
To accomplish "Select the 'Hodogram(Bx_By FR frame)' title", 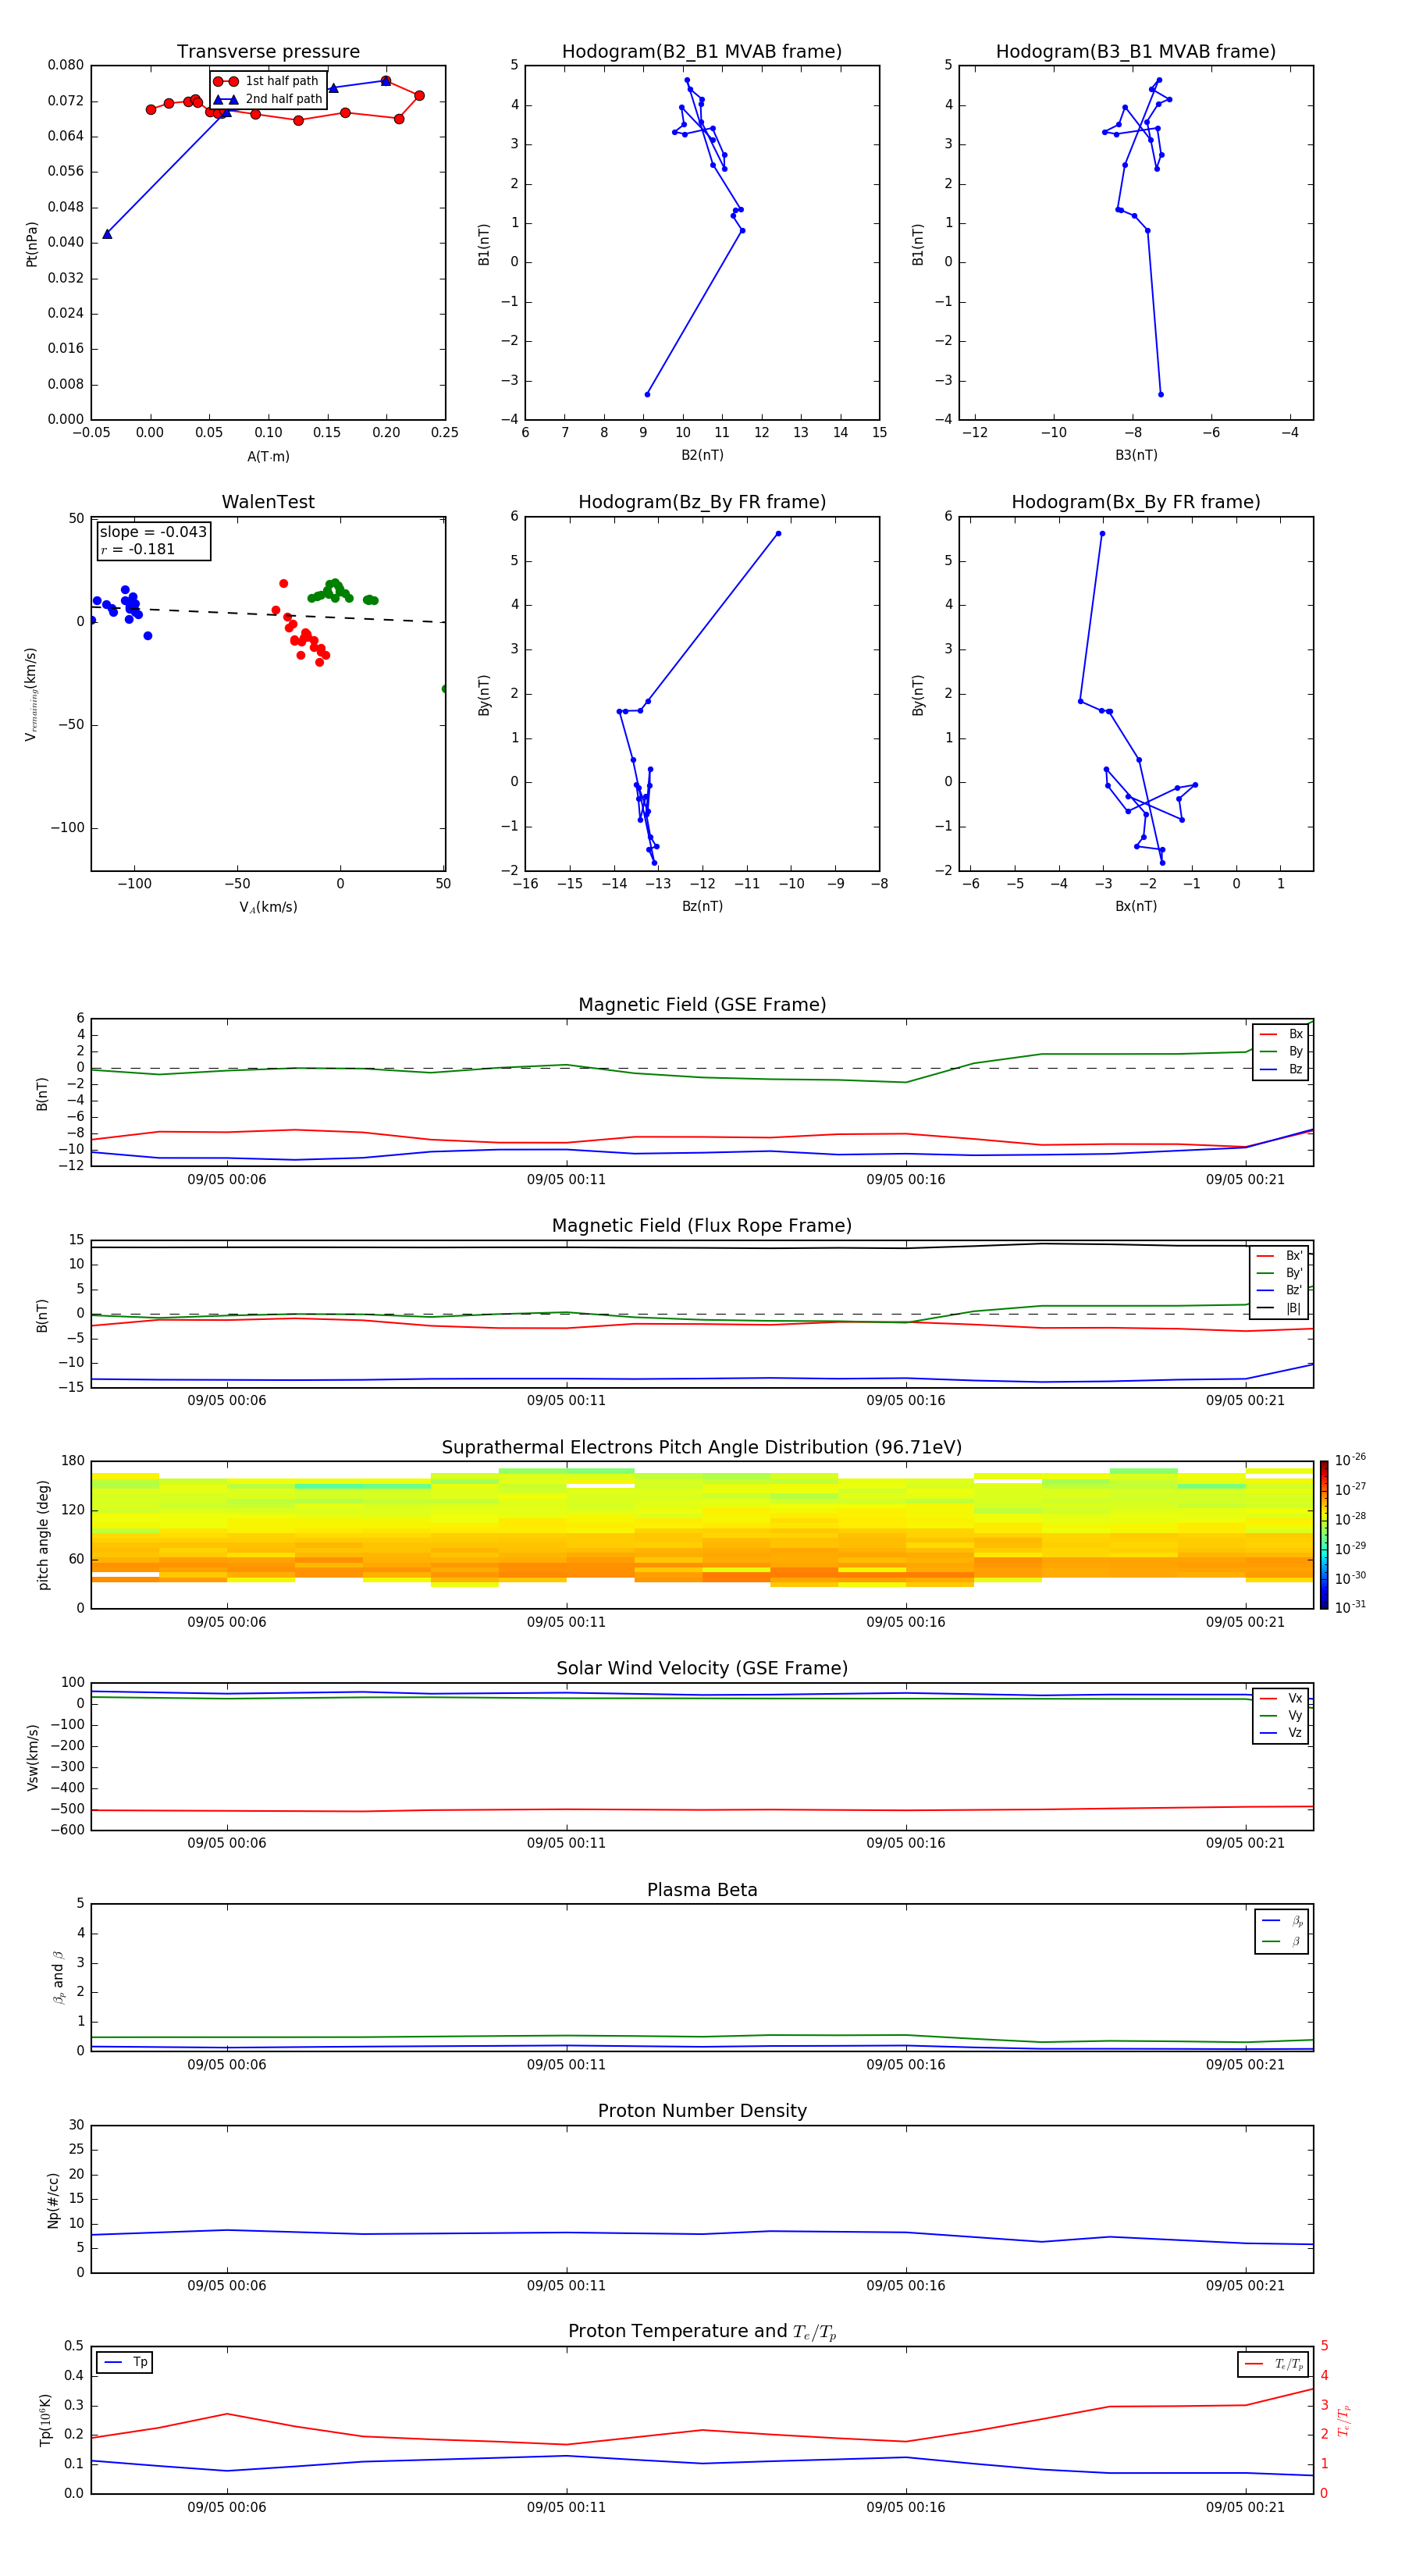I will point(1136,502).
